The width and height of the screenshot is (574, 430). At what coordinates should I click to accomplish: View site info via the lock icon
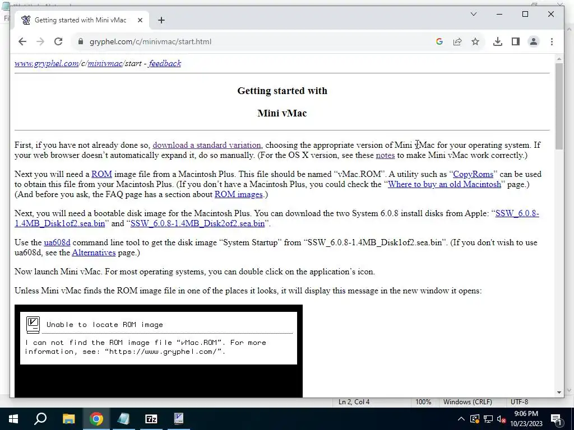tap(81, 41)
